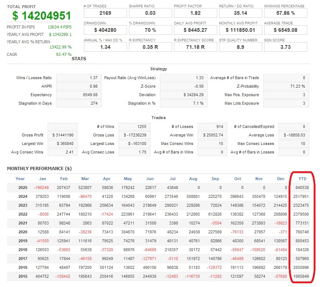Select Monthly Avg Profit value $ 111850.01
The width and height of the screenshot is (324, 287).
point(240,30)
